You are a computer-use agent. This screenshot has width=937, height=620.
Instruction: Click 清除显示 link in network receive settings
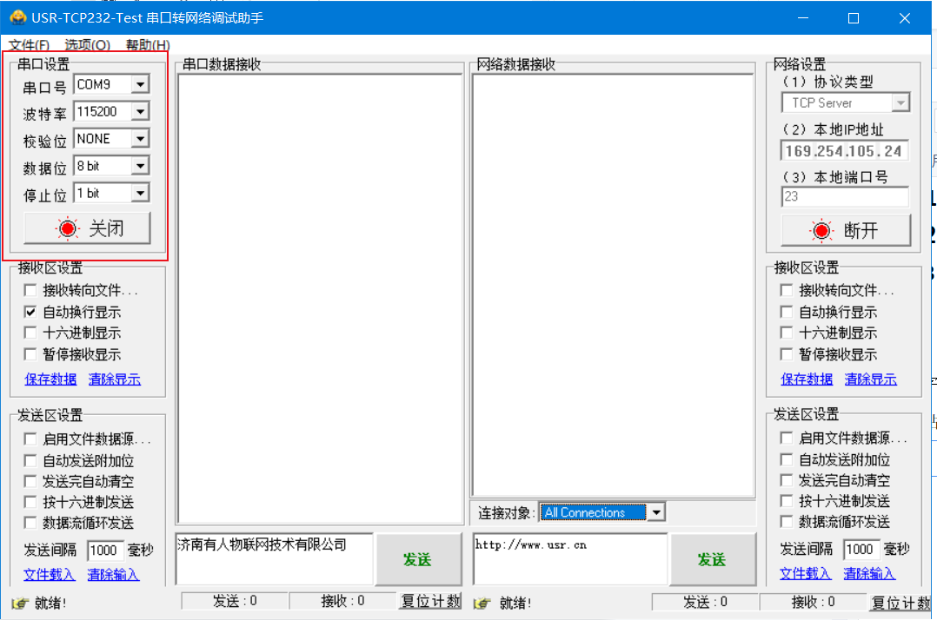[870, 379]
